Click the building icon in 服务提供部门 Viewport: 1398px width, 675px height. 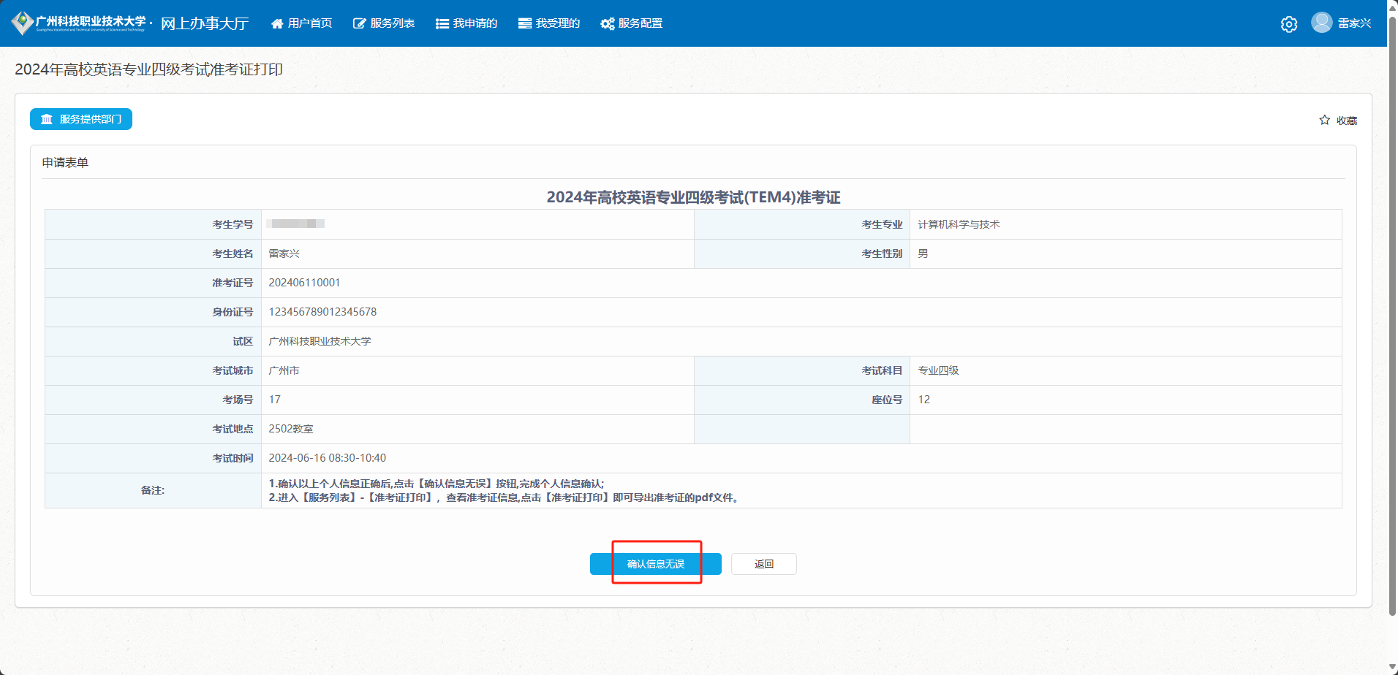pyautogui.click(x=47, y=119)
